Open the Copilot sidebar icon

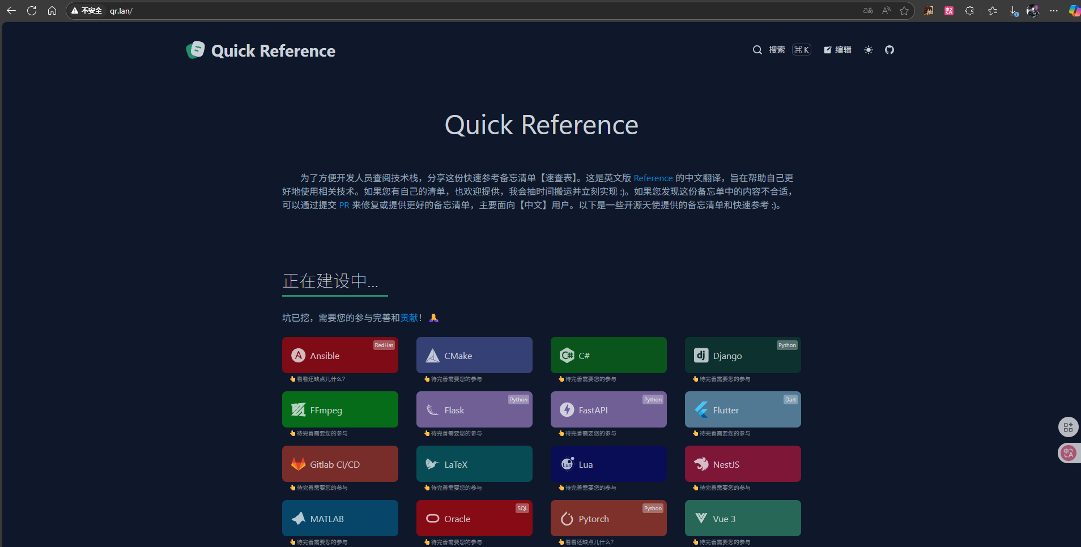[x=1074, y=11]
